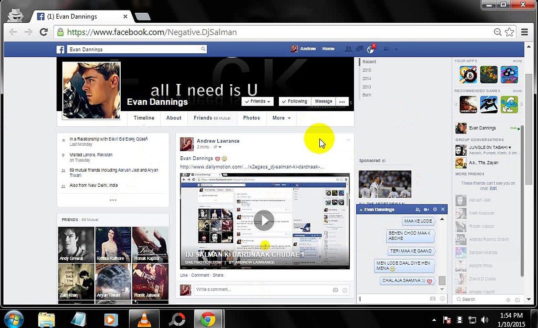538x328 pixels.
Task: Open the Smurfs game icon
Action: tap(509, 104)
